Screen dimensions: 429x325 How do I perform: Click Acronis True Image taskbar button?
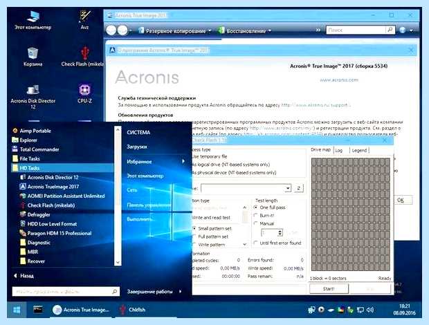coord(81,310)
